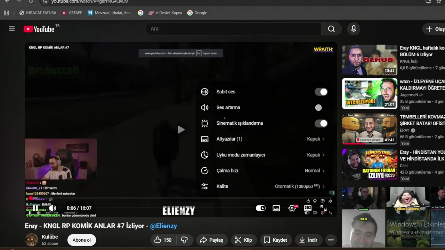The height and width of the screenshot is (250, 445).
Task: Click the search magnifier button
Action: (x=331, y=29)
